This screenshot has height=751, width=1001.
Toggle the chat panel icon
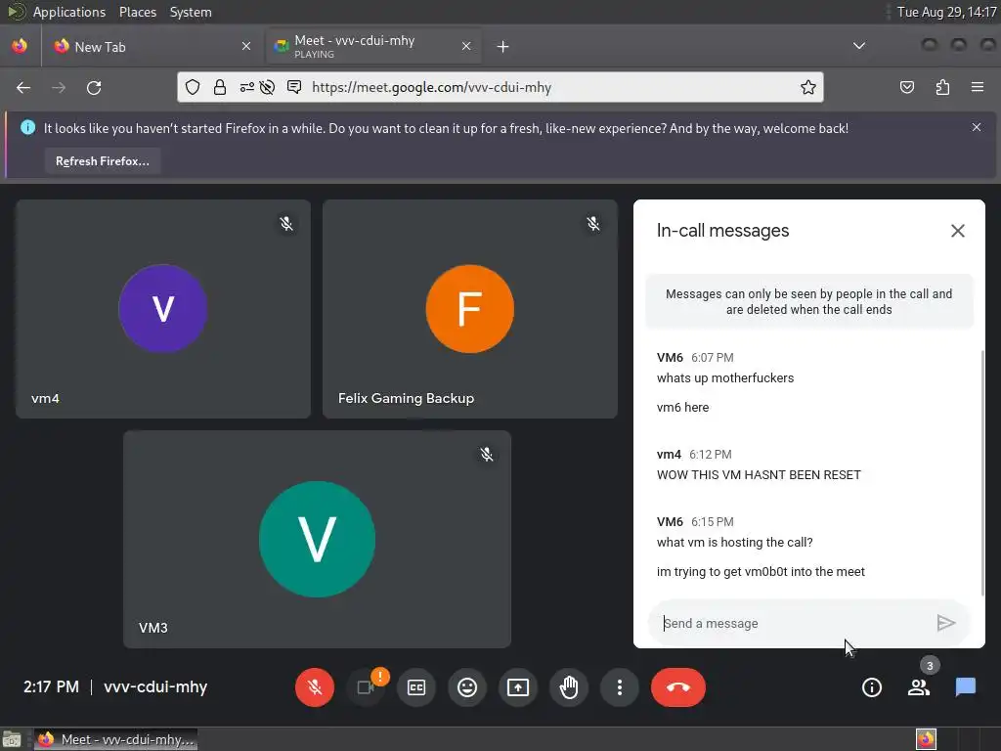[x=965, y=687]
